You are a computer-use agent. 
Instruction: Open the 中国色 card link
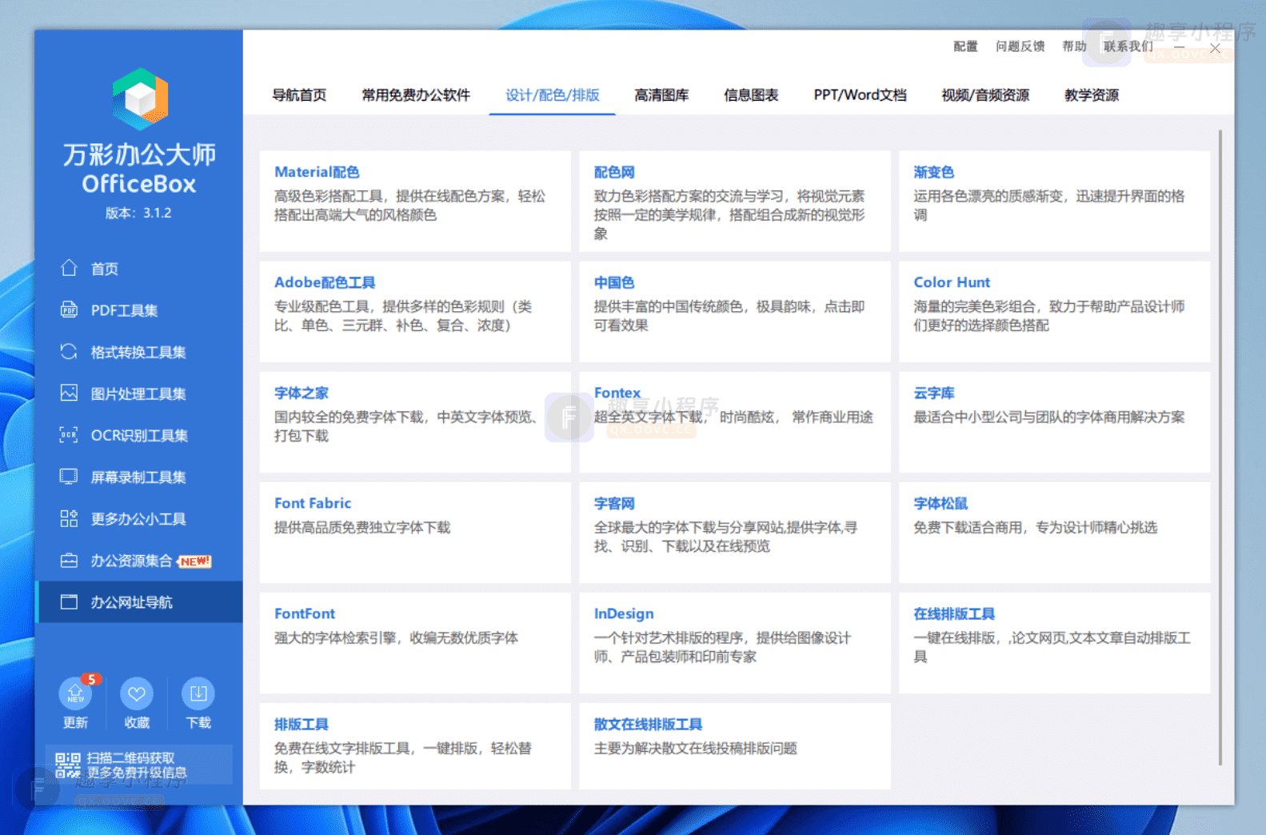tap(614, 282)
